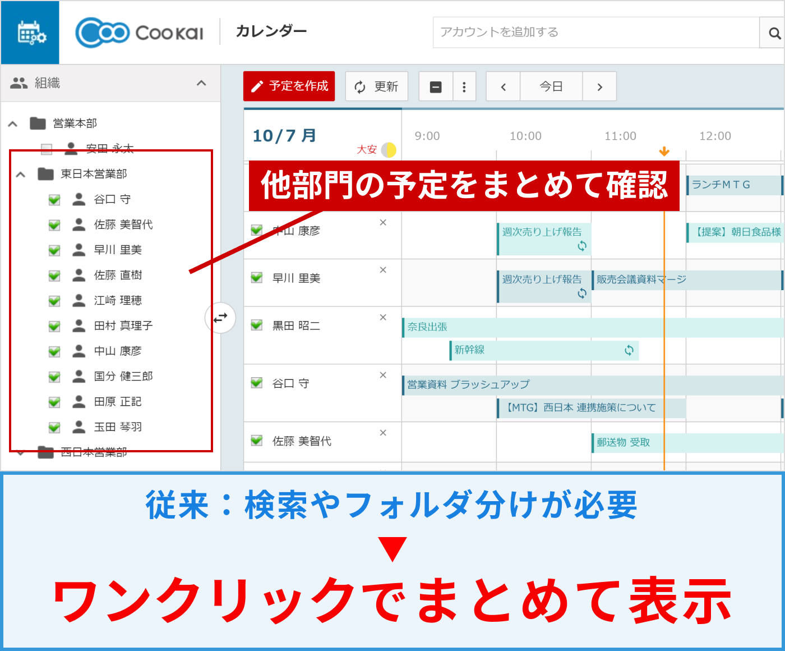Open the 奈良出張 event
This screenshot has height=651, width=785.
(593, 327)
